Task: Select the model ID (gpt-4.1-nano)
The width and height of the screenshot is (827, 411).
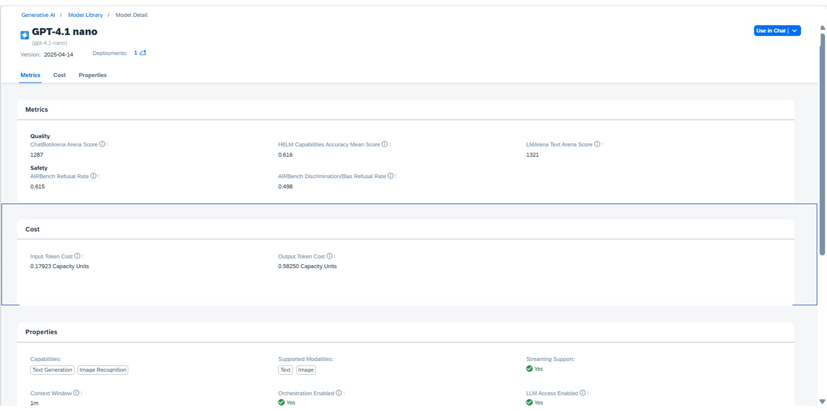Action: click(x=50, y=43)
